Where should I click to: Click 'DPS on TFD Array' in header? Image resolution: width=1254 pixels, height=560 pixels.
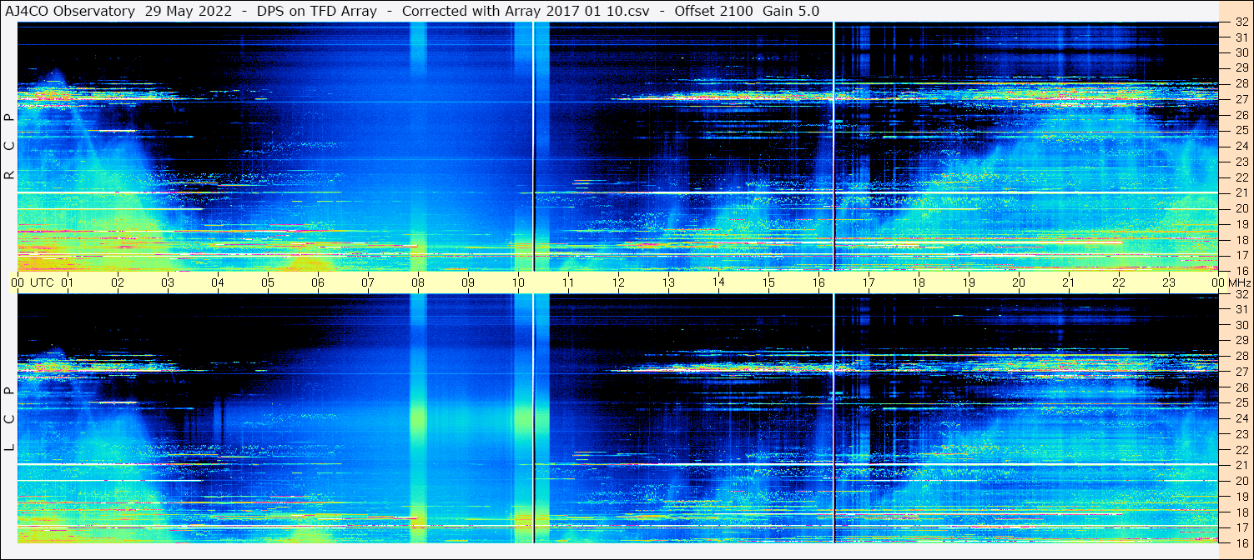[x=317, y=11]
